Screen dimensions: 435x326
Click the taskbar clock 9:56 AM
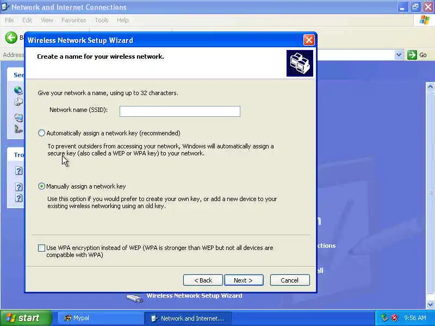(x=415, y=318)
